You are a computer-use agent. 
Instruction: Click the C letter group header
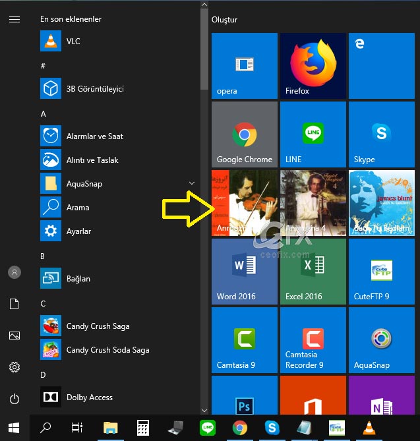click(x=43, y=304)
